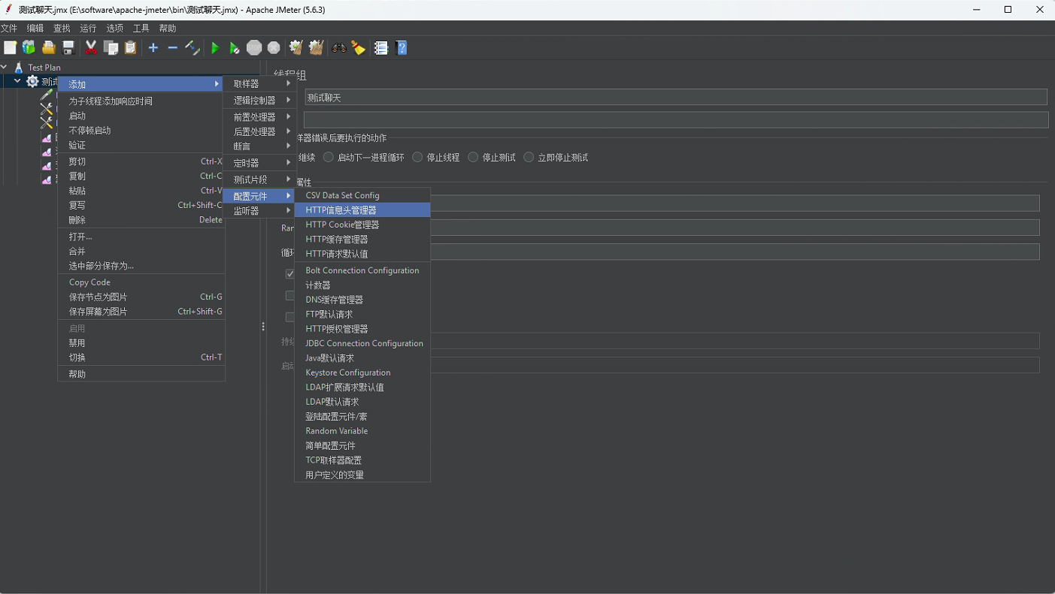Open the function helper dialog icon
The width and height of the screenshot is (1055, 594).
pos(381,47)
